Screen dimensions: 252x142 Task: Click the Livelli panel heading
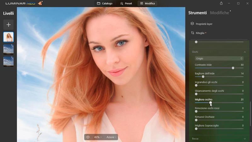(9, 13)
